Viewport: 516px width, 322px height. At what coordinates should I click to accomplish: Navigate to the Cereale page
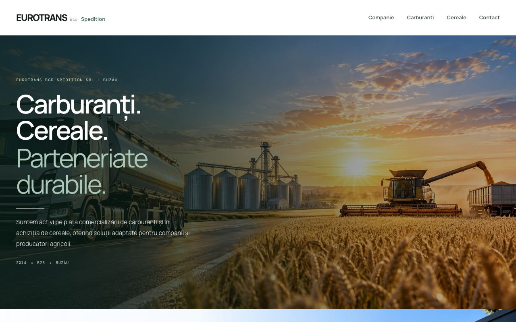coord(456,18)
